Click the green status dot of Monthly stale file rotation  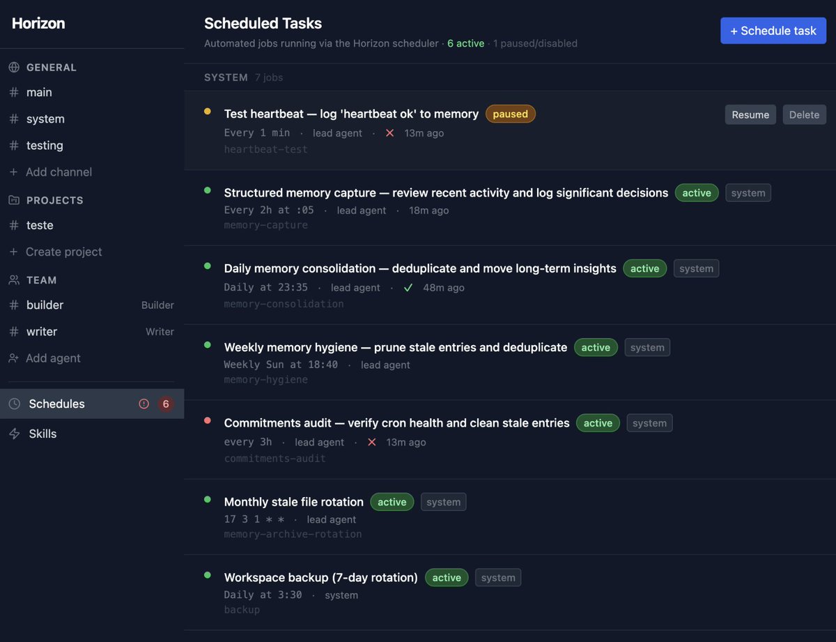tap(208, 499)
